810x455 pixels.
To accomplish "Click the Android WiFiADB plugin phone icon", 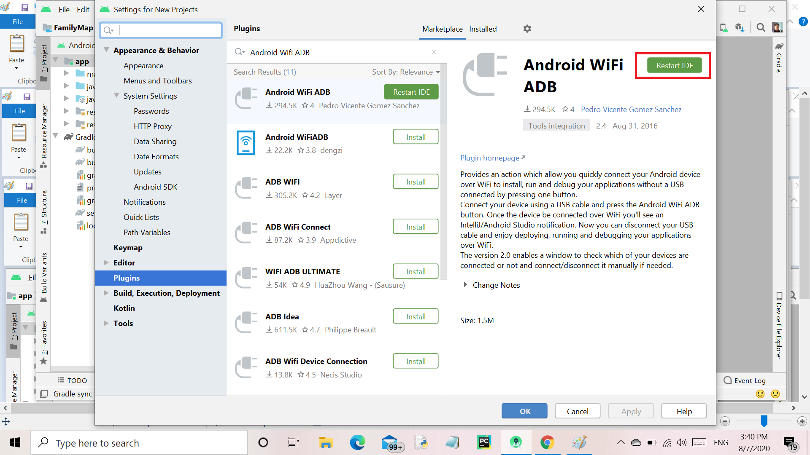I will click(x=246, y=143).
